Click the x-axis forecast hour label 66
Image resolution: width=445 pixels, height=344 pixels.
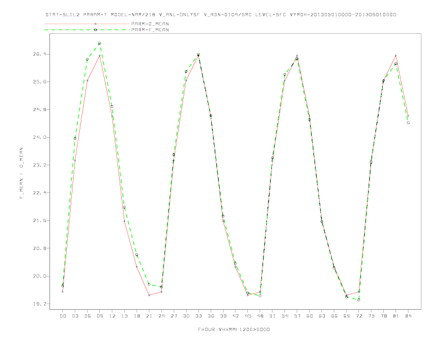tap(334, 316)
